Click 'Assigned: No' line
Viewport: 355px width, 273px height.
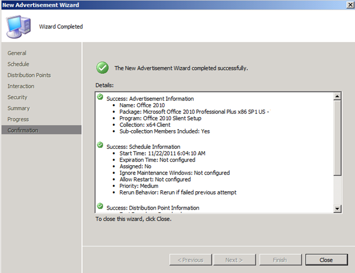click(135, 167)
